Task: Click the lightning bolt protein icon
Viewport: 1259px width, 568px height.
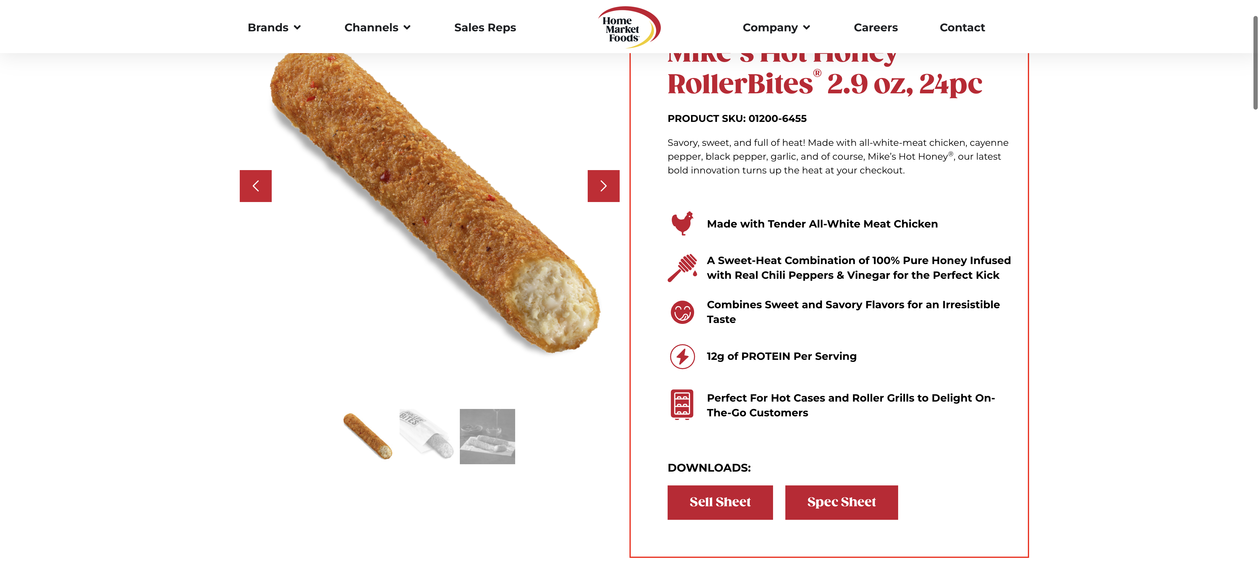Action: pos(682,356)
